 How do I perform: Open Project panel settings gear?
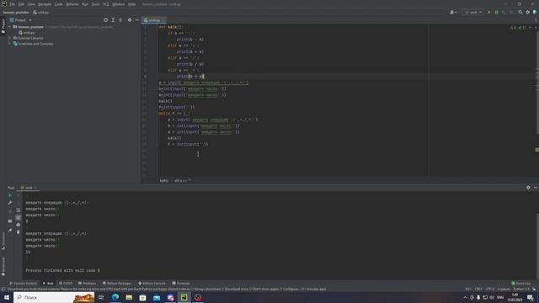coord(130,20)
